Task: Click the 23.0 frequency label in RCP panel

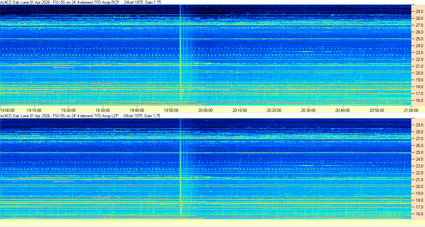Action: coord(419,53)
